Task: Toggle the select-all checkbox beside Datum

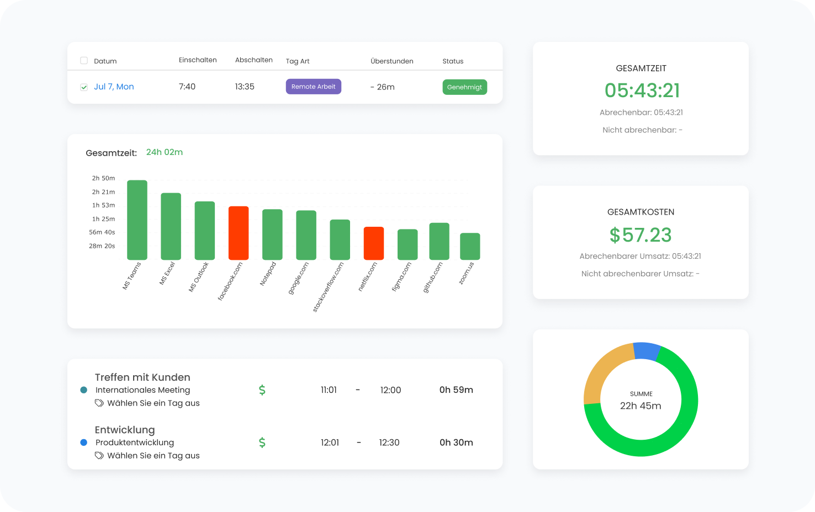Action: pyautogui.click(x=84, y=61)
